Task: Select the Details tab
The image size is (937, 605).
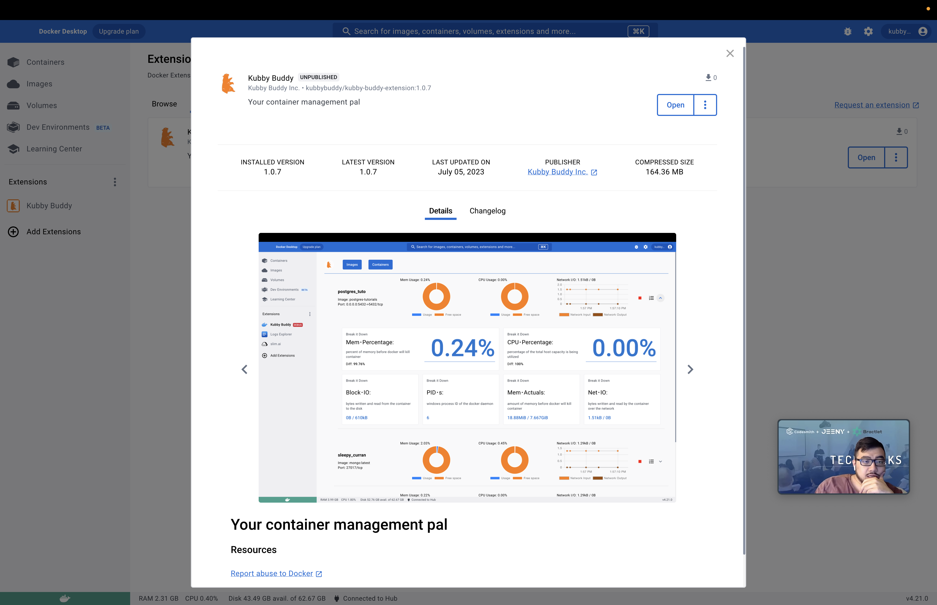Action: pyautogui.click(x=440, y=211)
